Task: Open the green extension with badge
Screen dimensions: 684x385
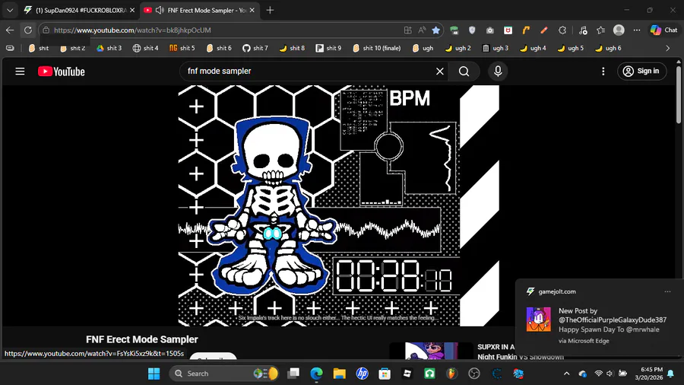Action: (x=454, y=30)
